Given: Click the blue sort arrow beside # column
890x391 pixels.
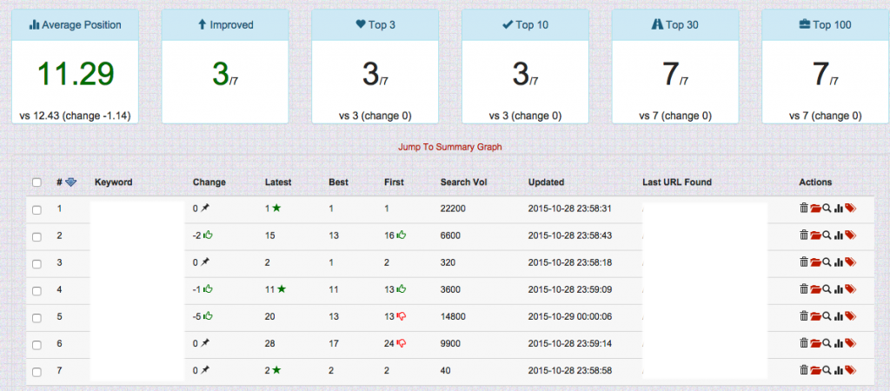Looking at the screenshot, I should point(71,182).
